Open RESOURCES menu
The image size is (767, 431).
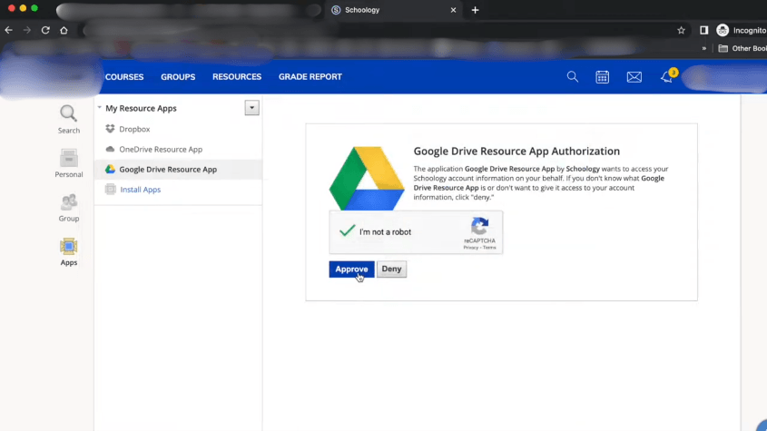pyautogui.click(x=237, y=77)
